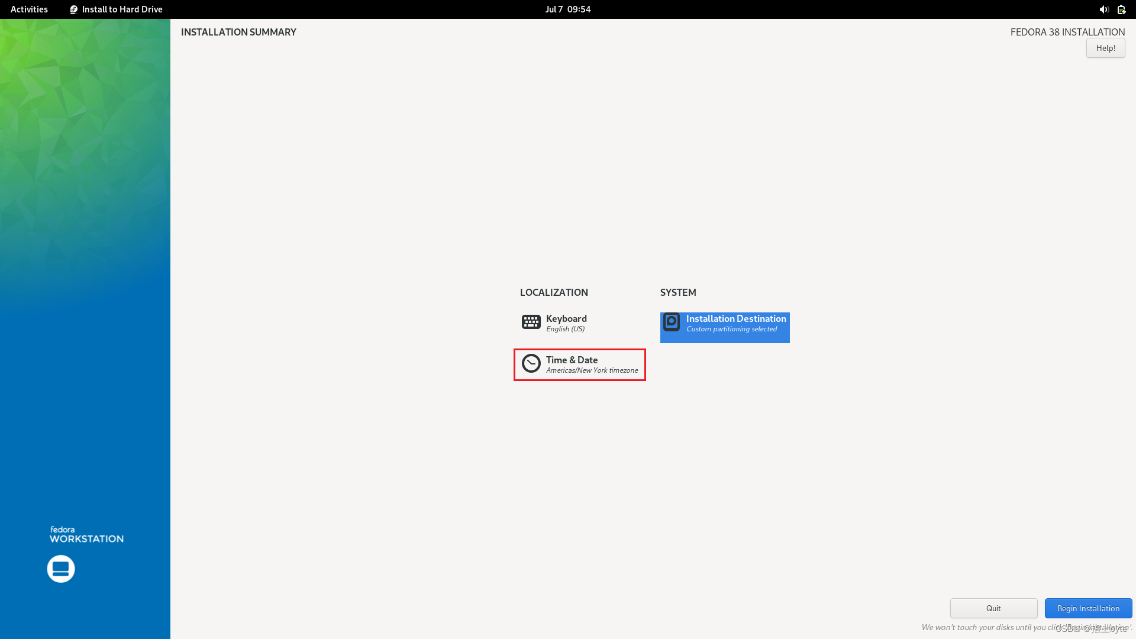Click the clock icon for Time & Date
Image resolution: width=1136 pixels, height=639 pixels.
click(x=531, y=363)
